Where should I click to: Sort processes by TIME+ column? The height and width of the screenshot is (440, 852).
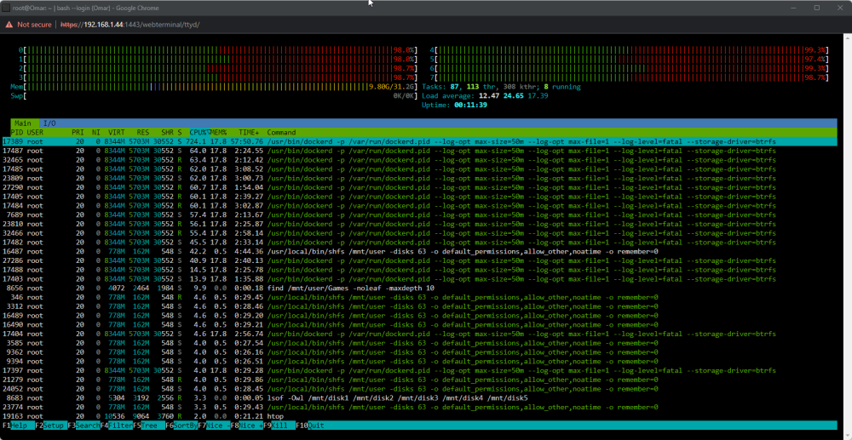[250, 133]
